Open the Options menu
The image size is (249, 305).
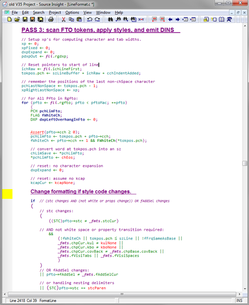pyautogui.click(x=72, y=12)
